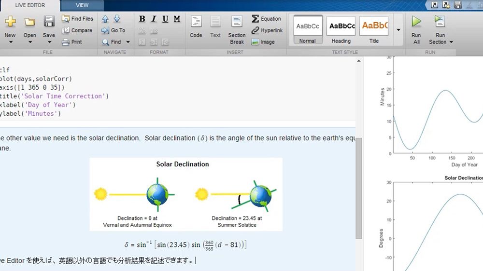This screenshot has width=483, height=271.
Task: Click the Compare button
Action: [77, 30]
